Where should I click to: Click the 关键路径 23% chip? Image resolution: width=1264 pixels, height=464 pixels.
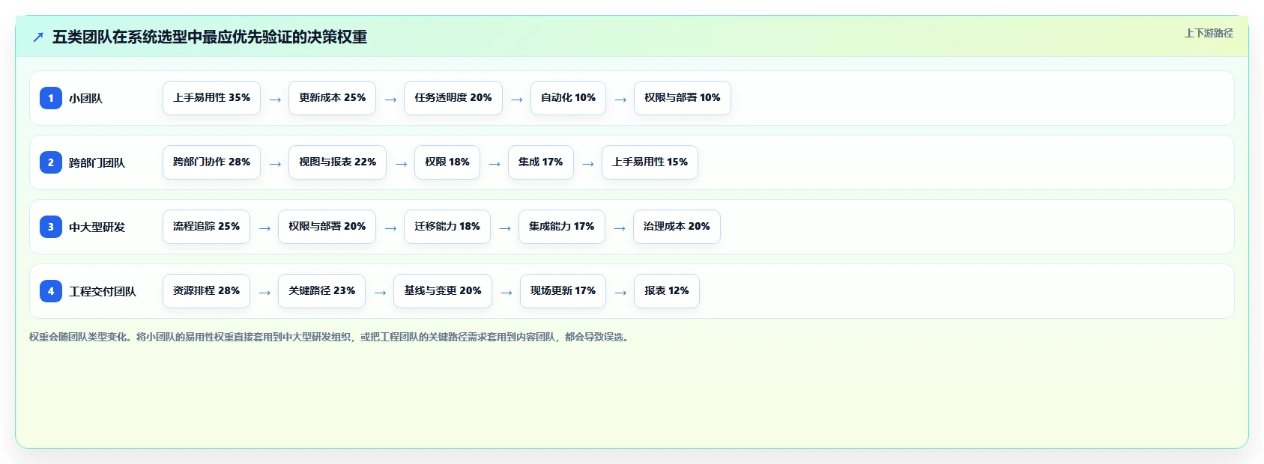coord(321,291)
